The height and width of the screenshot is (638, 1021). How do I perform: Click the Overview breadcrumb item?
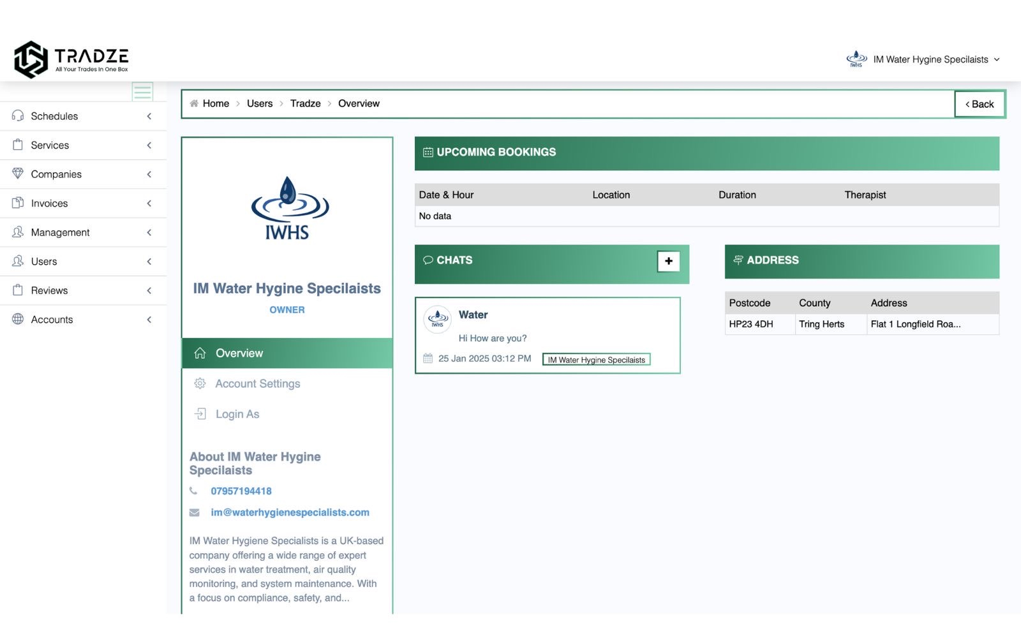click(359, 103)
